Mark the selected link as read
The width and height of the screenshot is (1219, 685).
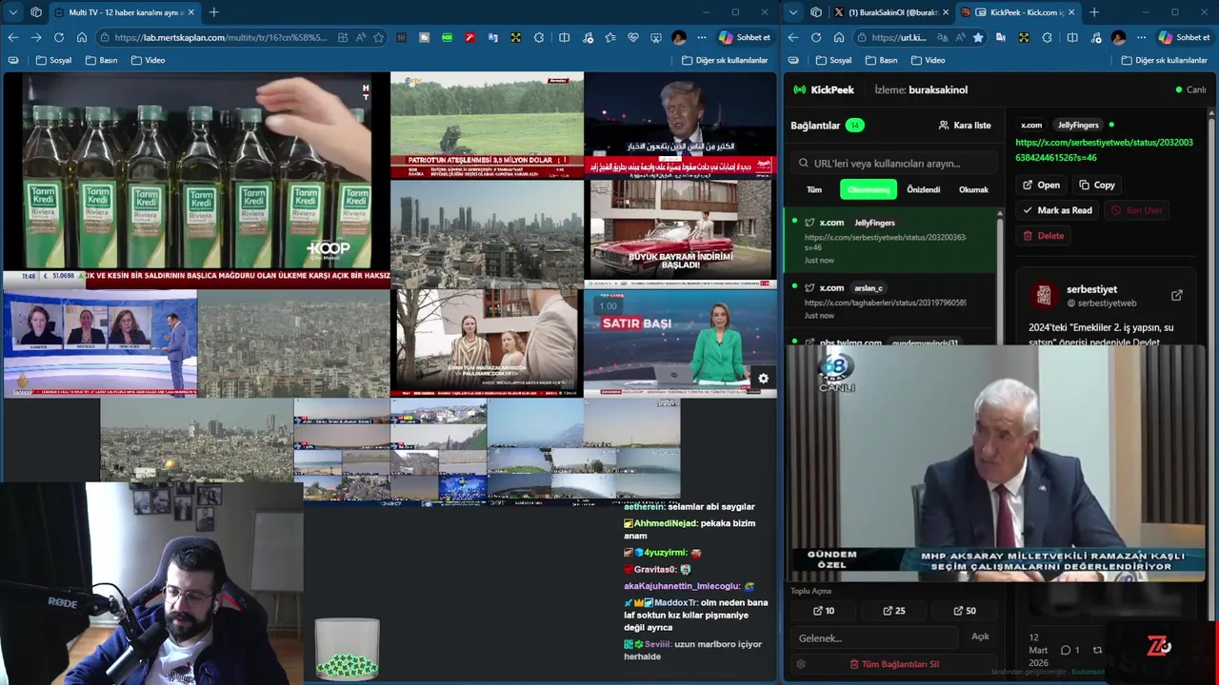tap(1057, 210)
